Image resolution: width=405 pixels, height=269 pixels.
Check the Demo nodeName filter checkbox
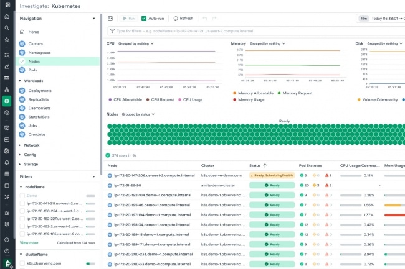[22, 196]
